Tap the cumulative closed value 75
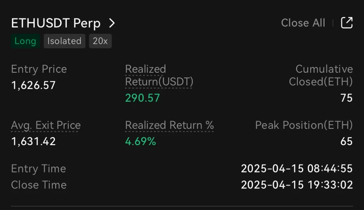The height and width of the screenshot is (210, 364). coord(346,98)
